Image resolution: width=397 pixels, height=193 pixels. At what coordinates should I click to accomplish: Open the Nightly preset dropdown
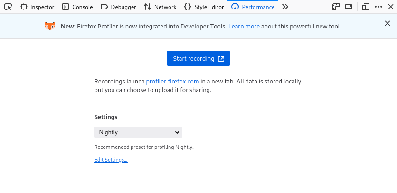point(138,132)
